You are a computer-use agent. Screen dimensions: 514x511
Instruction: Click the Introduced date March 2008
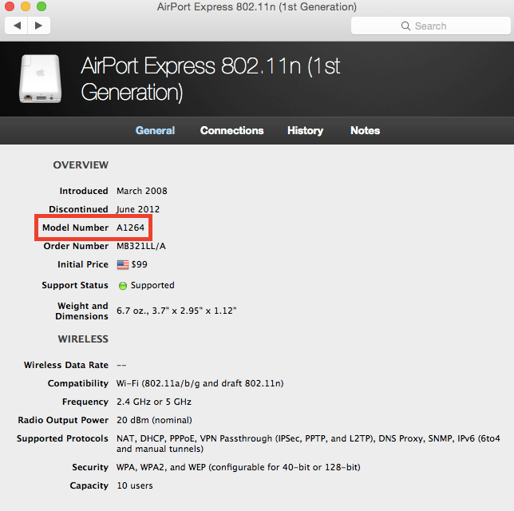pyautogui.click(x=142, y=191)
